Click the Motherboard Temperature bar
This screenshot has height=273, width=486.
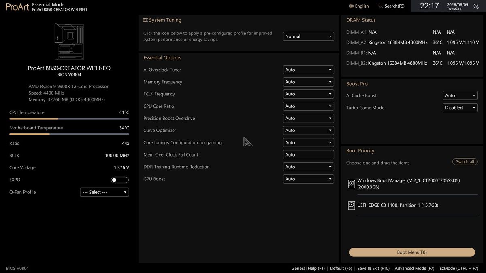[x=69, y=134]
